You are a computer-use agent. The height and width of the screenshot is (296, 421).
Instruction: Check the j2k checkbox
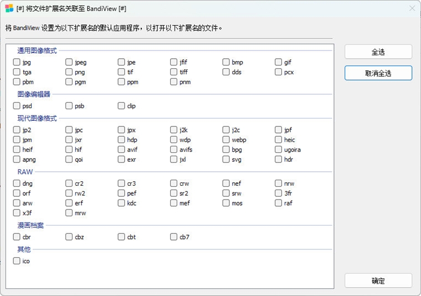(174, 130)
